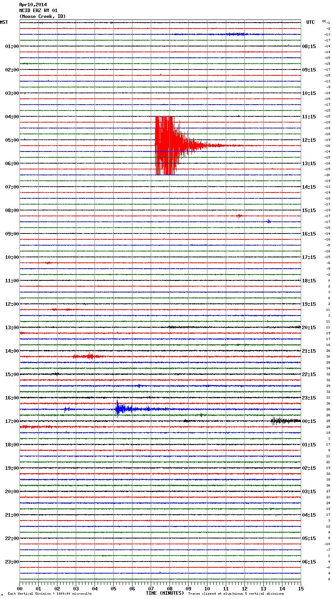
Task: Click the 15:15 UTC time label
Action: [x=309, y=210]
